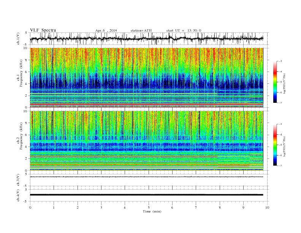Click the "station=ATH" label
Screen dimensions: 301x233
click(x=141, y=30)
